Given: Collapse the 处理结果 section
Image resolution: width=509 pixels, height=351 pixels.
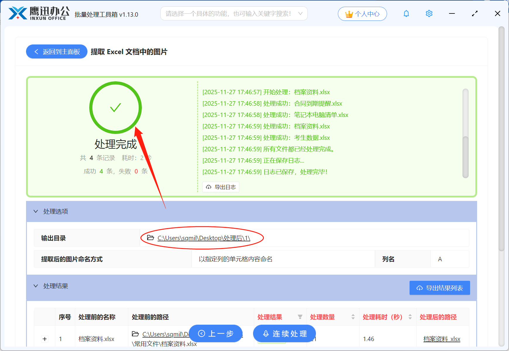Looking at the screenshot, I should (x=36, y=286).
